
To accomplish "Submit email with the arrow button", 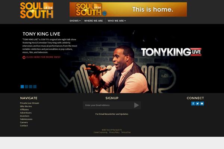I will 137,105.
